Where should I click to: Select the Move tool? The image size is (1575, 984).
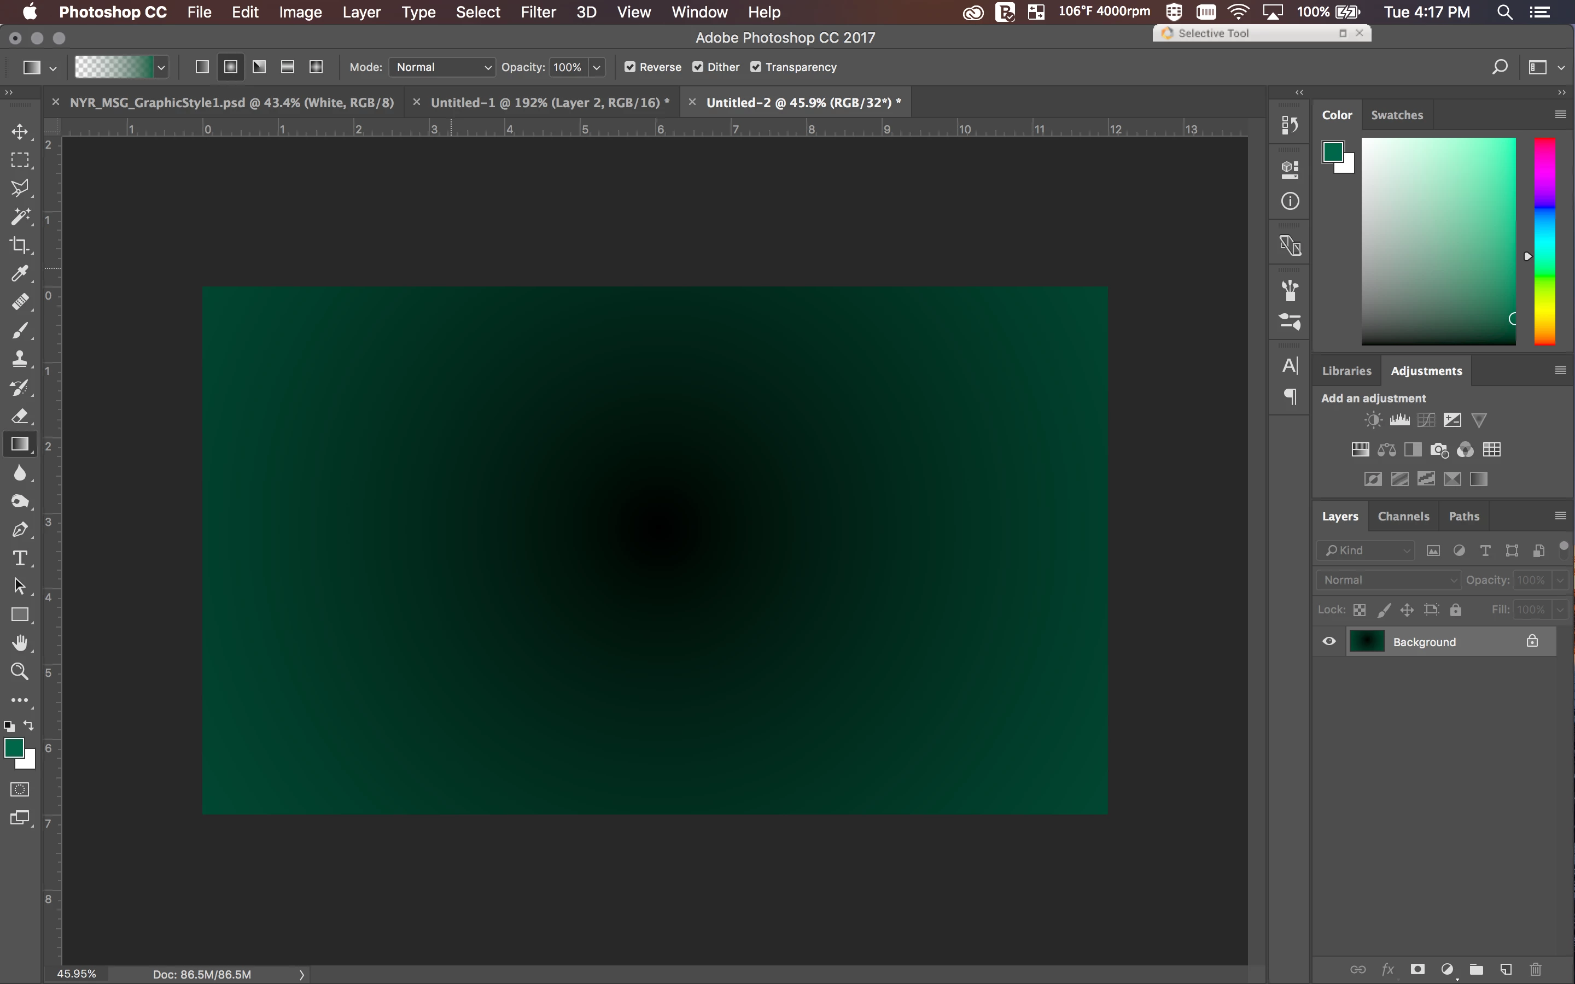pos(20,132)
